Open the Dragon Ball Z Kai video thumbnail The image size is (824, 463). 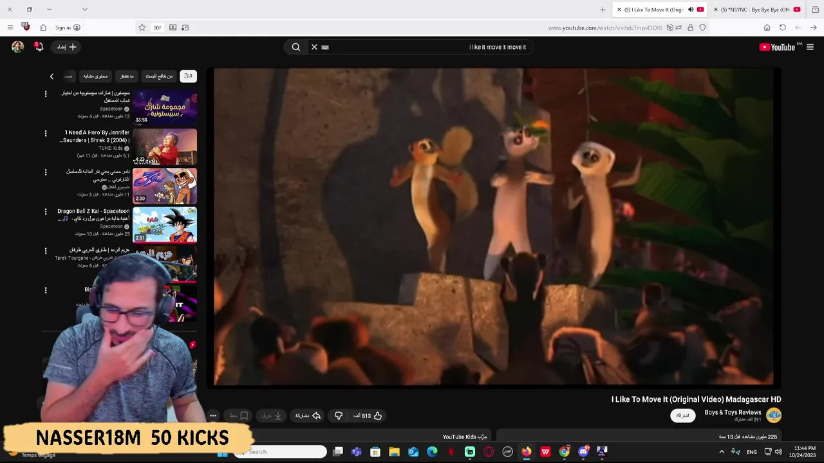165,225
